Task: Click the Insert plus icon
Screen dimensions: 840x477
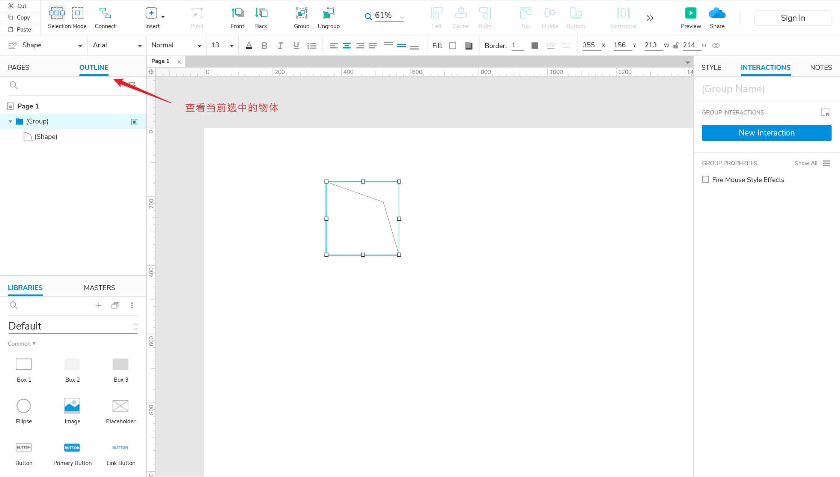Action: (151, 13)
